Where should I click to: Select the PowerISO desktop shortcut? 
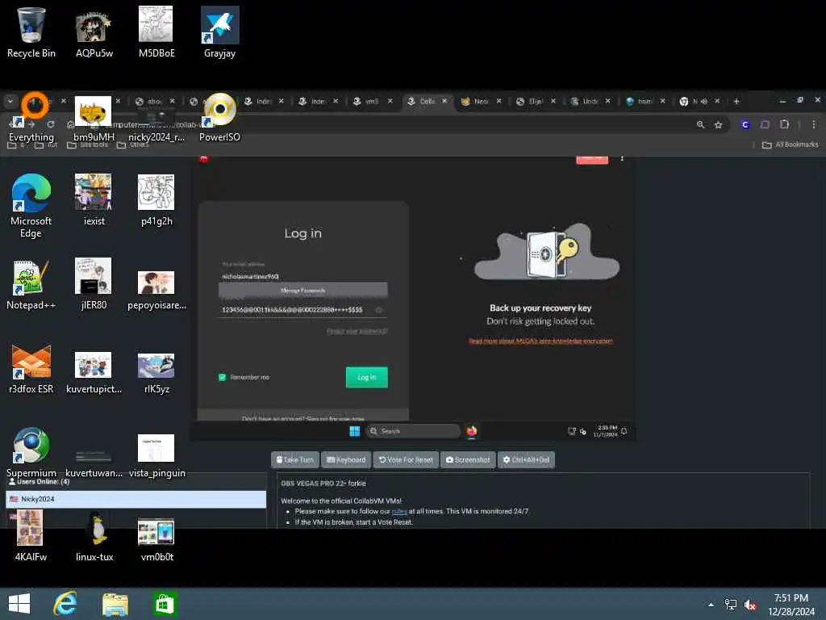click(219, 117)
